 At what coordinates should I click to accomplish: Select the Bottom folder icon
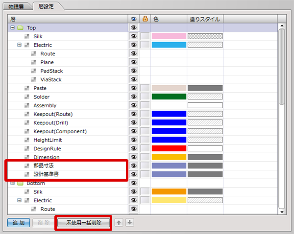20,183
